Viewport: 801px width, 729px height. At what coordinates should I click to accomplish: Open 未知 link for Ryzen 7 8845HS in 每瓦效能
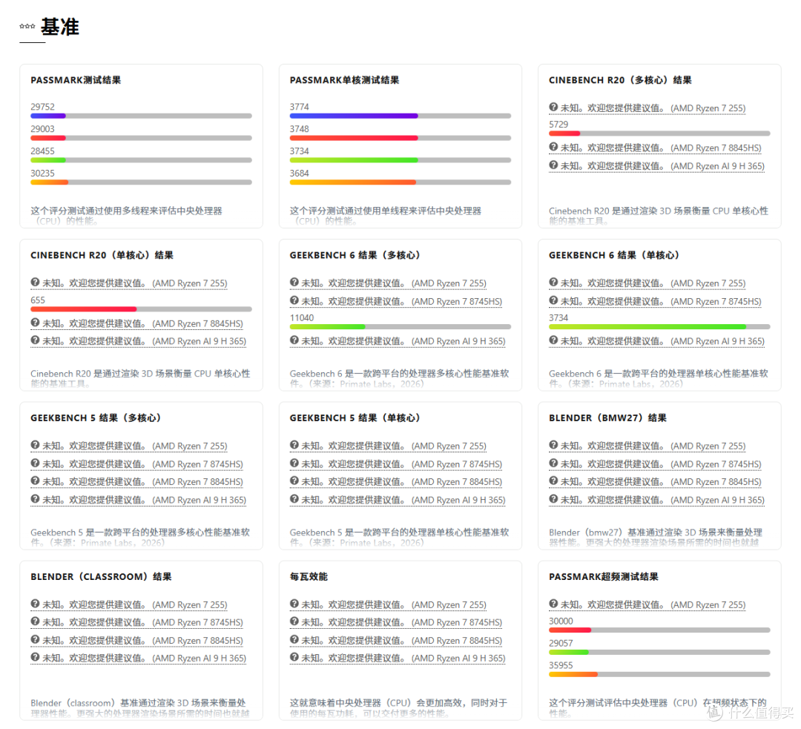tap(396, 640)
